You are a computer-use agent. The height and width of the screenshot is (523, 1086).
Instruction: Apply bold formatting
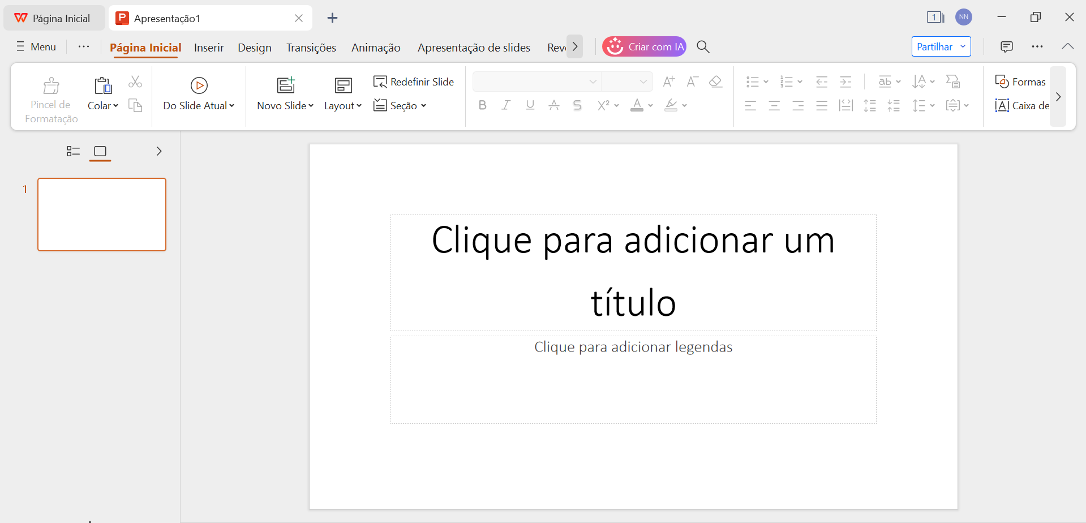click(482, 105)
